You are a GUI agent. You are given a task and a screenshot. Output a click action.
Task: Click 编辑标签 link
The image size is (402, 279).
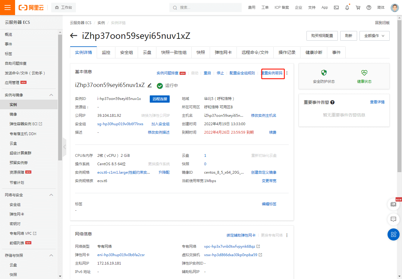click(269, 204)
